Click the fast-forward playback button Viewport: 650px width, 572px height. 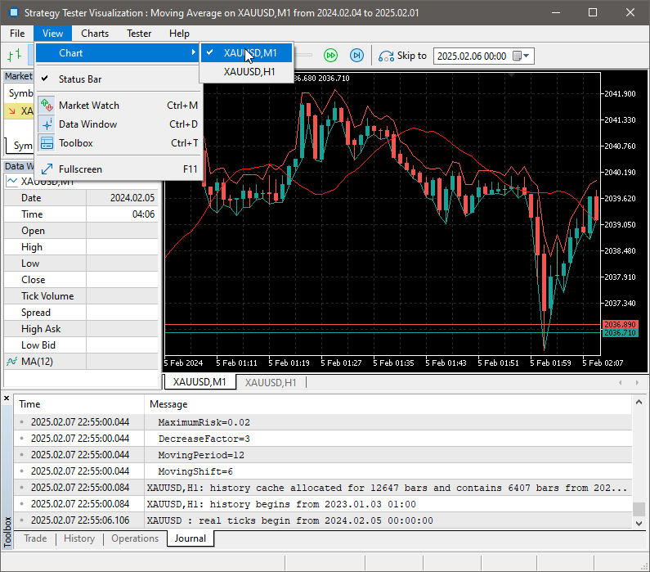(x=330, y=55)
